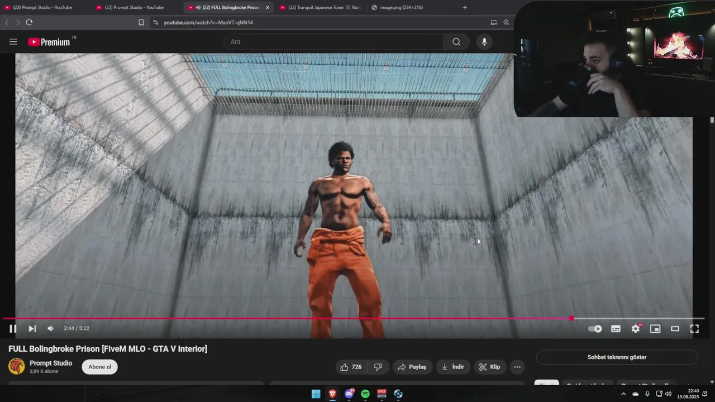Viewport: 715px width, 402px height.
Task: Toggle subtitles with the captions button
Action: [x=616, y=329]
